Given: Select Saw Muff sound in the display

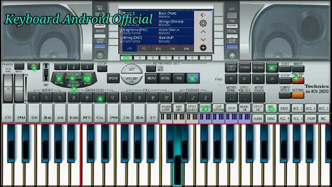Looking at the screenshot, I should [176, 39].
